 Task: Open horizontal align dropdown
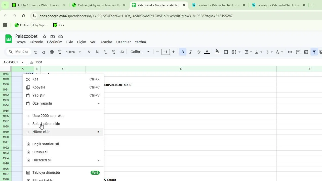(x=248, y=52)
